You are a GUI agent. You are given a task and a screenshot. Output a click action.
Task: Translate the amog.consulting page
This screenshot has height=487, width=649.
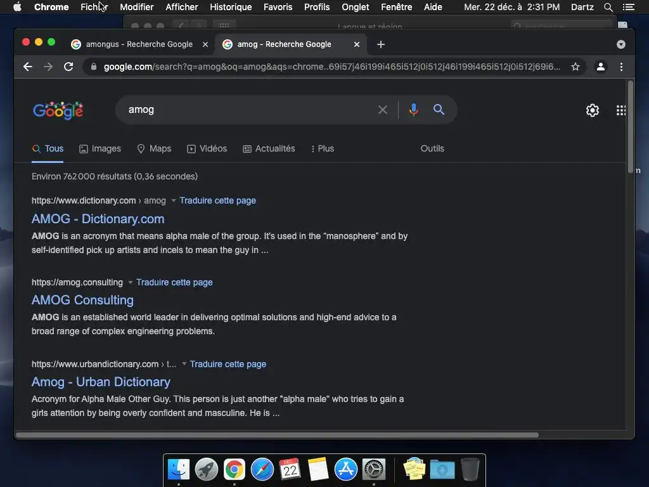174,282
